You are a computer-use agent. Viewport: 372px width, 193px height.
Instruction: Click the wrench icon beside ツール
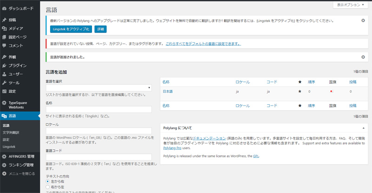[4, 83]
